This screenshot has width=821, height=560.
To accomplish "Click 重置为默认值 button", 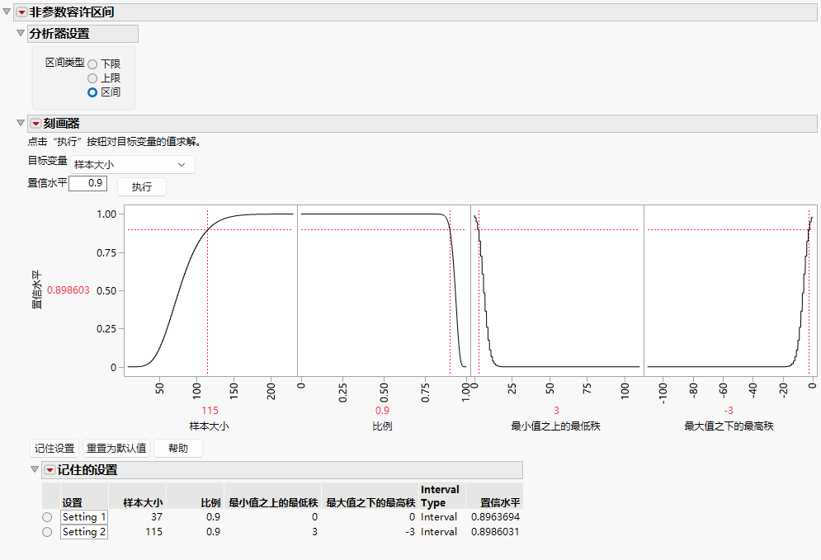I will [x=116, y=449].
